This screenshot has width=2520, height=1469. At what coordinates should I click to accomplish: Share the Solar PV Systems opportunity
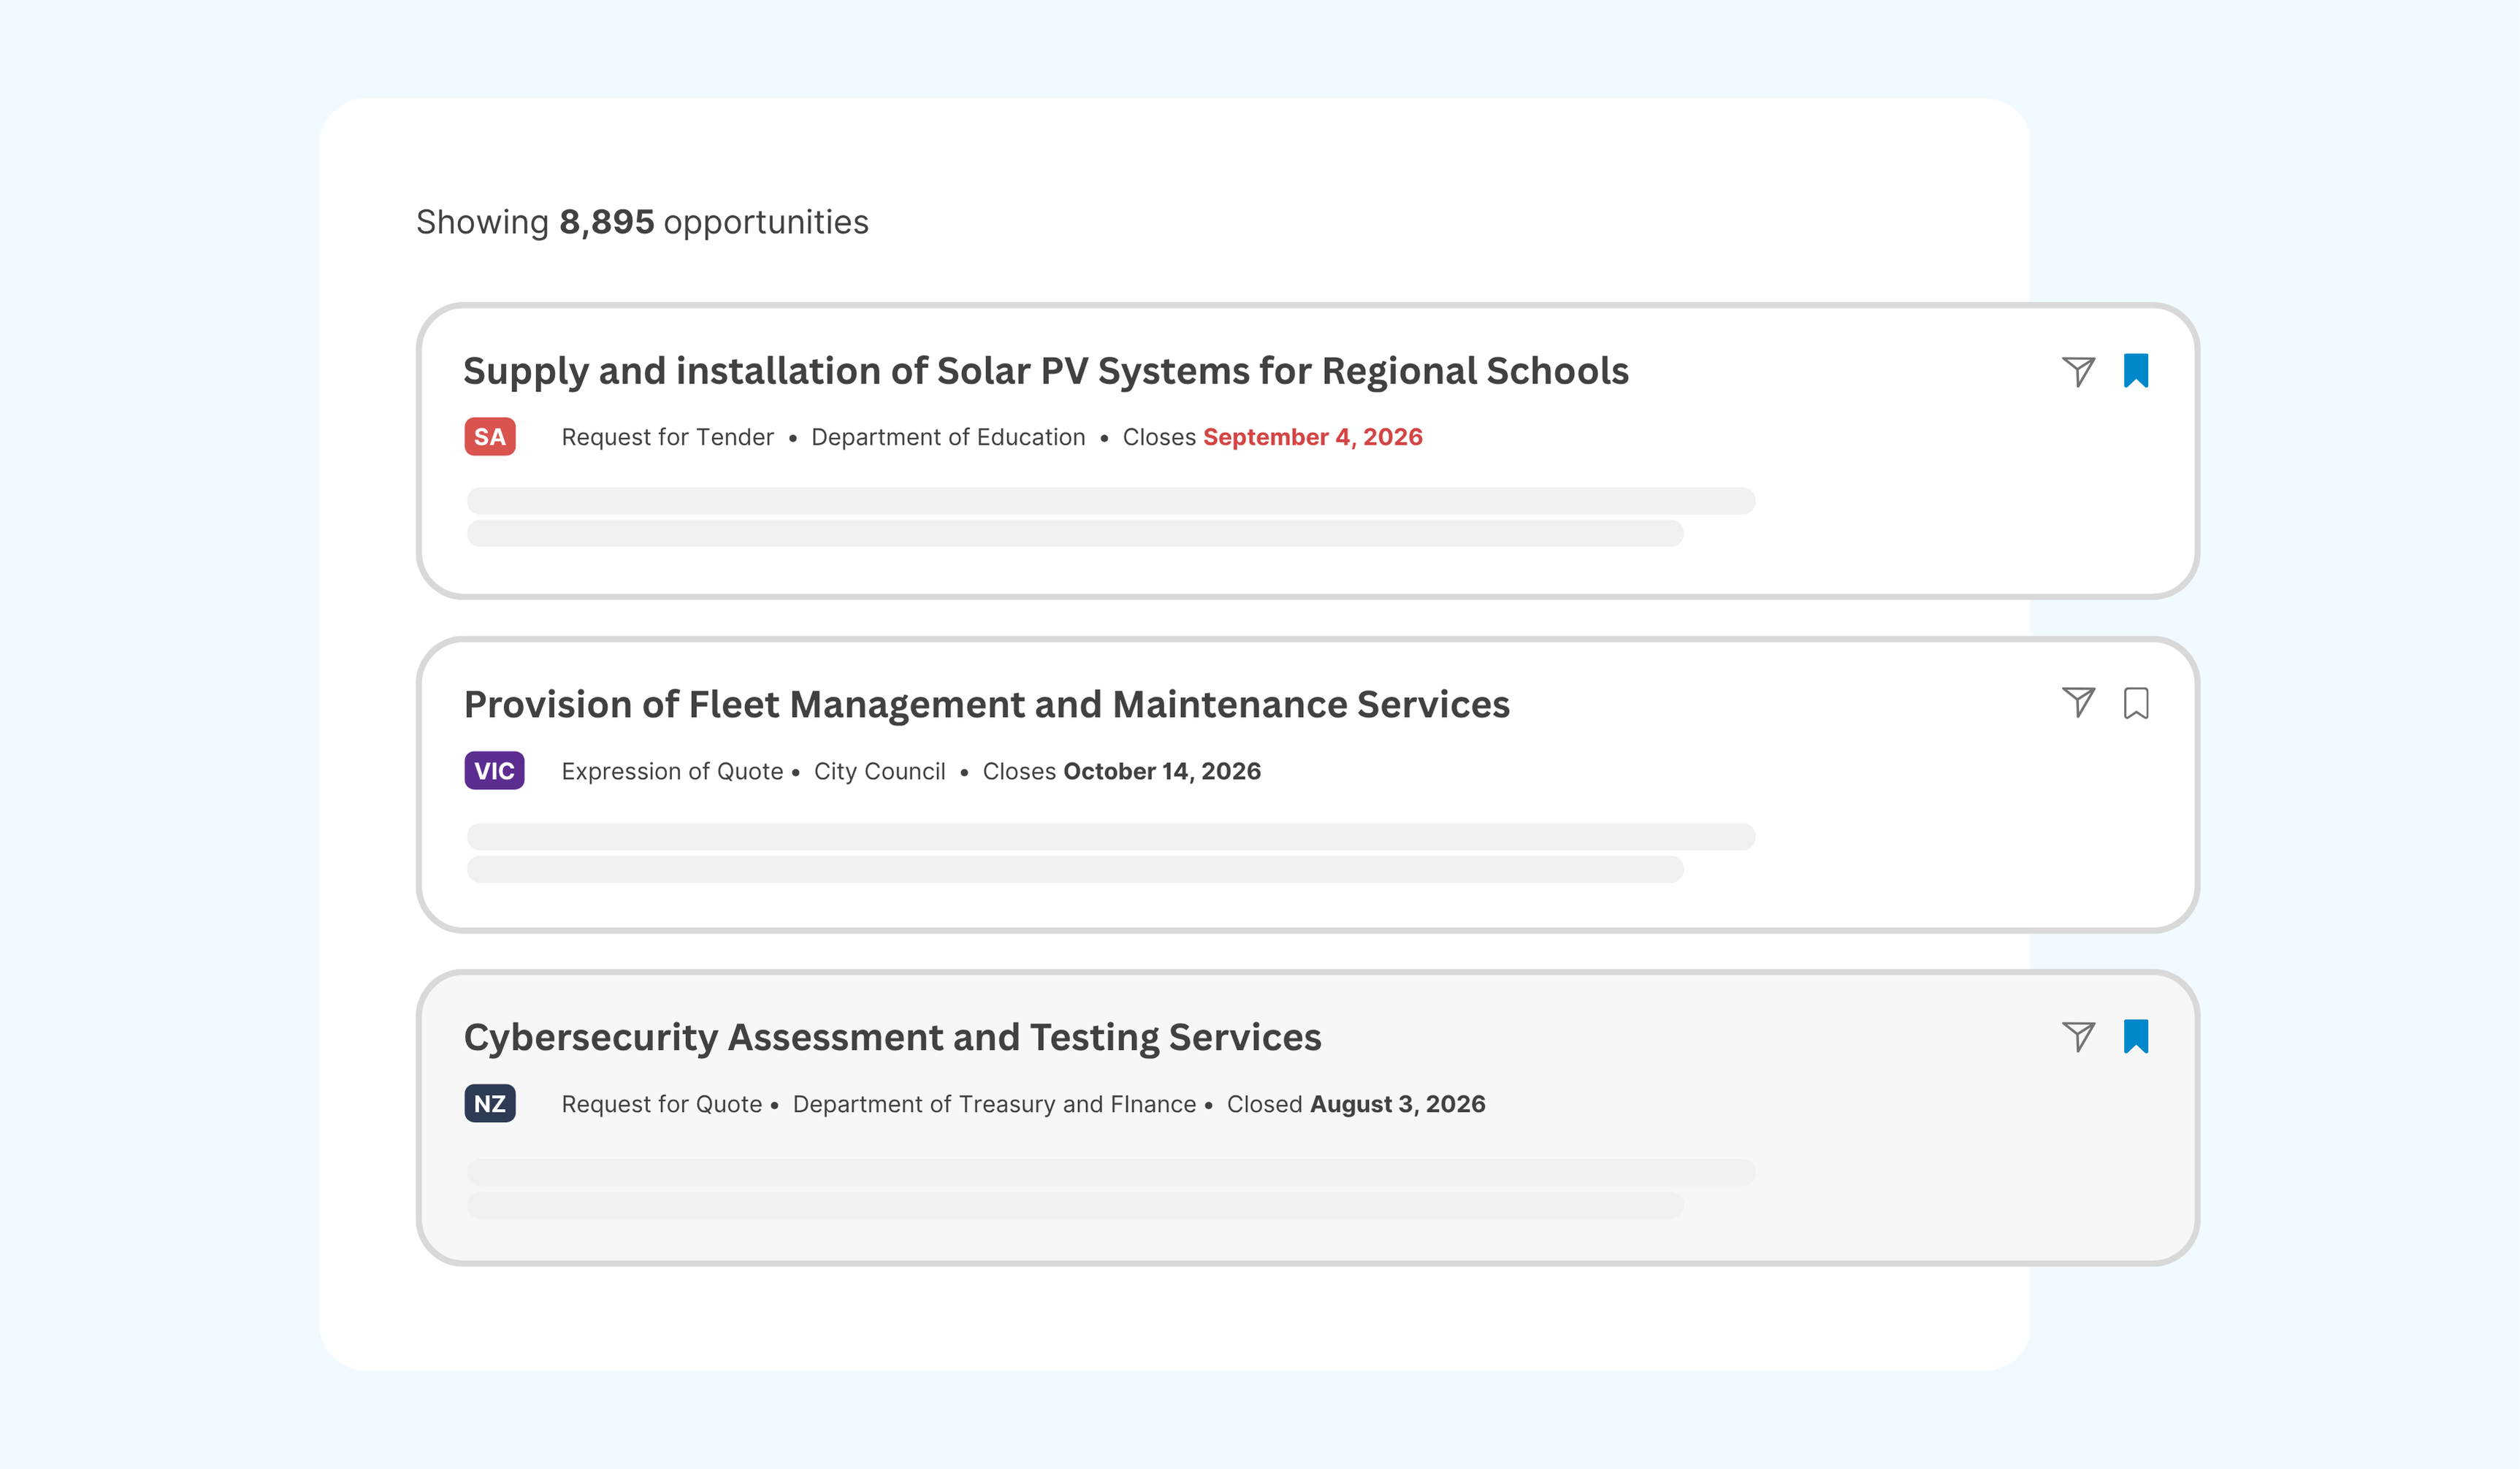click(2078, 372)
